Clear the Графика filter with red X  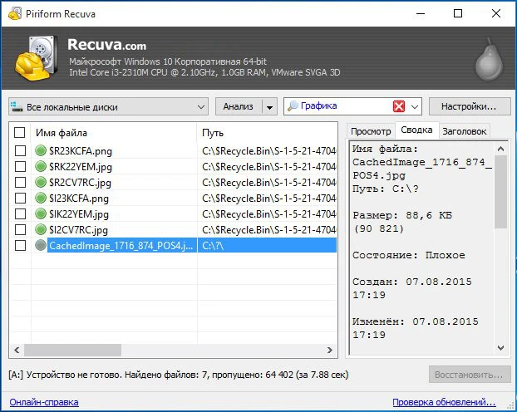click(398, 107)
